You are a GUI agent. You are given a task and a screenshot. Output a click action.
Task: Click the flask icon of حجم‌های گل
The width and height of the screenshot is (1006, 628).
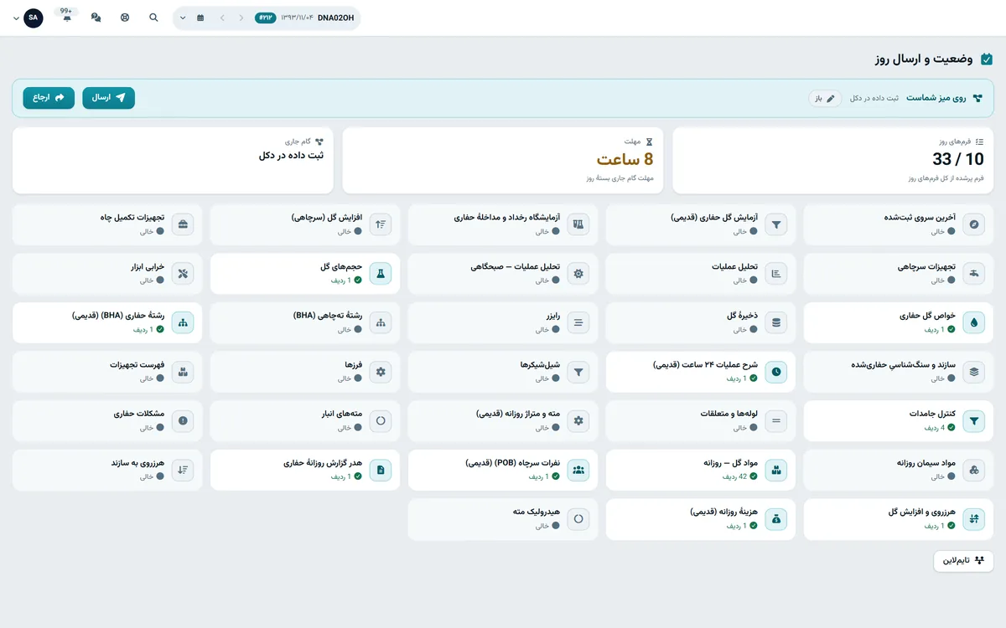click(x=381, y=273)
